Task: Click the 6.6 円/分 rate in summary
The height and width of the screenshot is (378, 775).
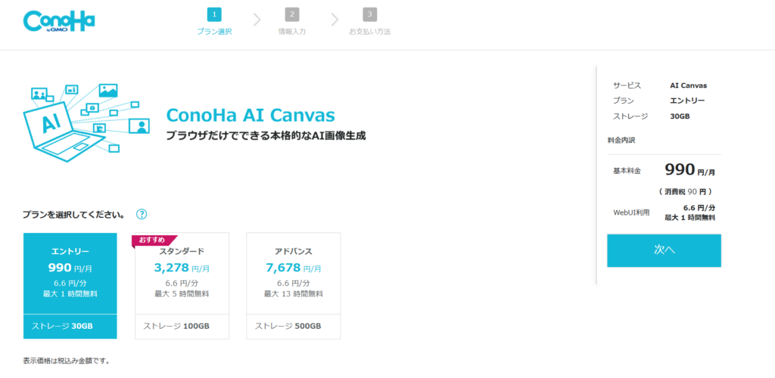Action: click(699, 208)
